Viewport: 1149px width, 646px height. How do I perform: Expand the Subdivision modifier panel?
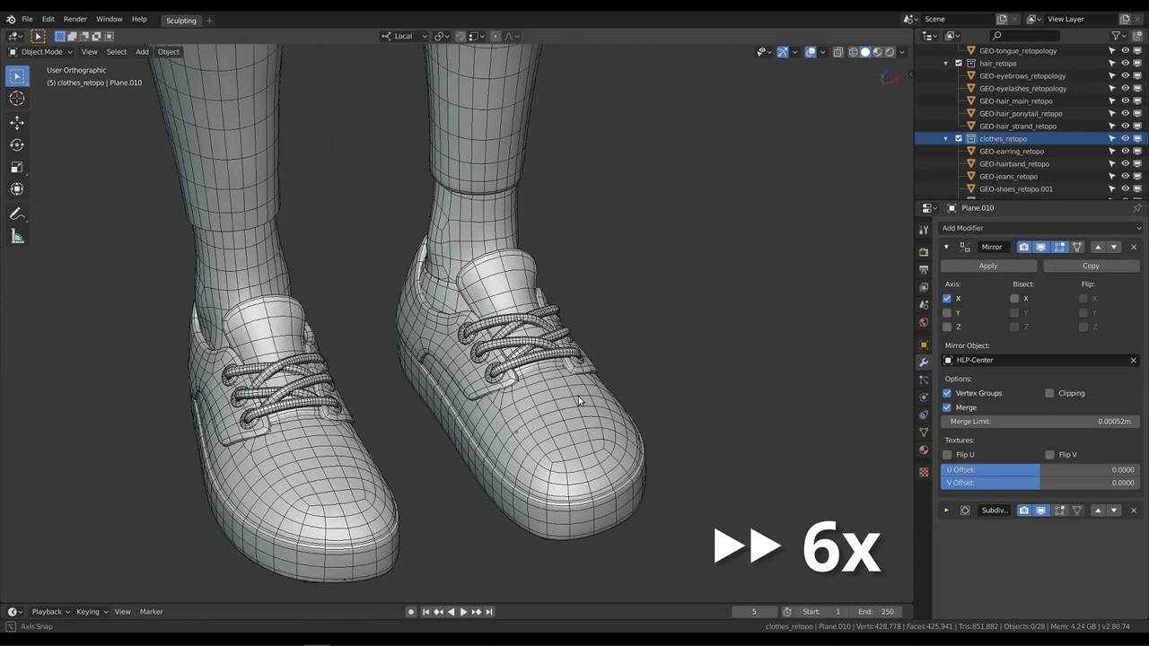946,511
